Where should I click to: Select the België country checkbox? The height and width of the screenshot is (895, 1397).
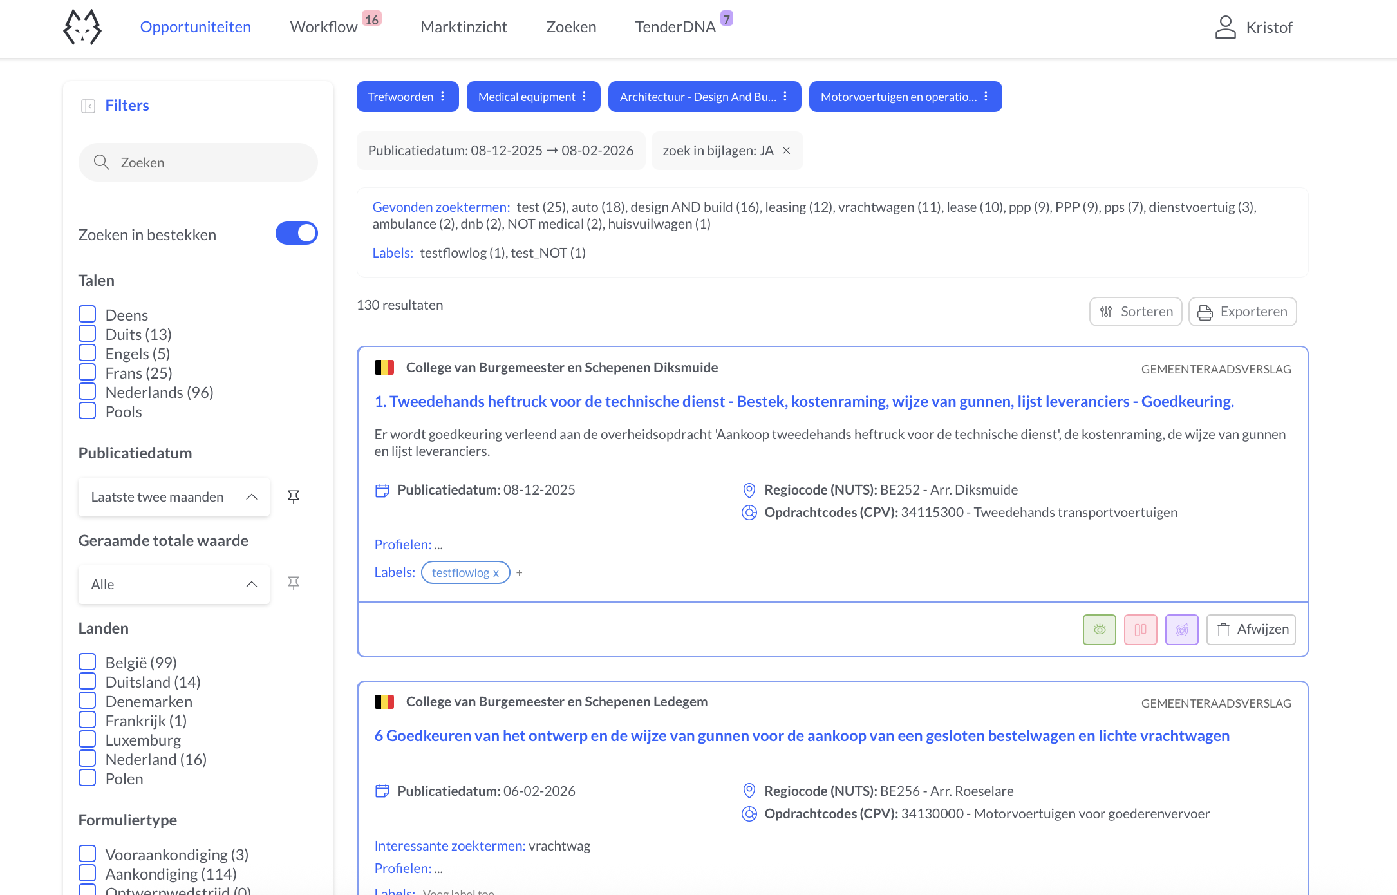(88, 661)
